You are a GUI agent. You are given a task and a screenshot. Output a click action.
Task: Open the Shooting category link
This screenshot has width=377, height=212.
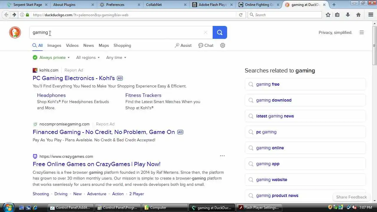(x=41, y=194)
